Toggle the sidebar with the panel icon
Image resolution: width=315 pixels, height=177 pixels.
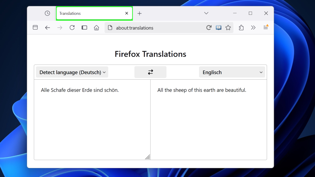pos(84,27)
